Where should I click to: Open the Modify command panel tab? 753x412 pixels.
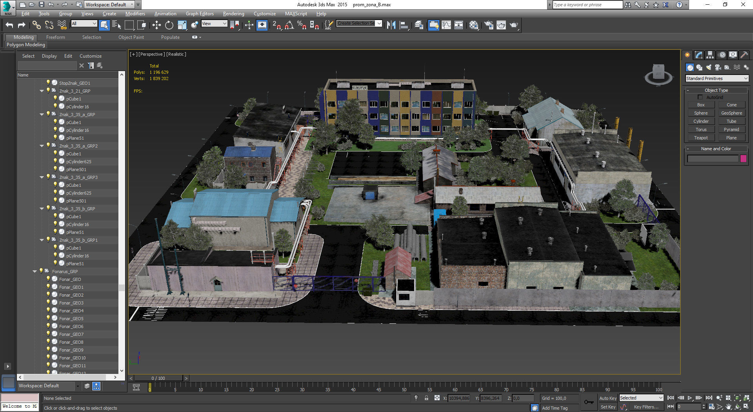[699, 55]
